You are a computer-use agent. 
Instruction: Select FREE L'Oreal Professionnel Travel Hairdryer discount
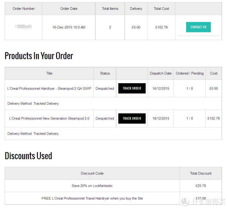tap(92, 199)
